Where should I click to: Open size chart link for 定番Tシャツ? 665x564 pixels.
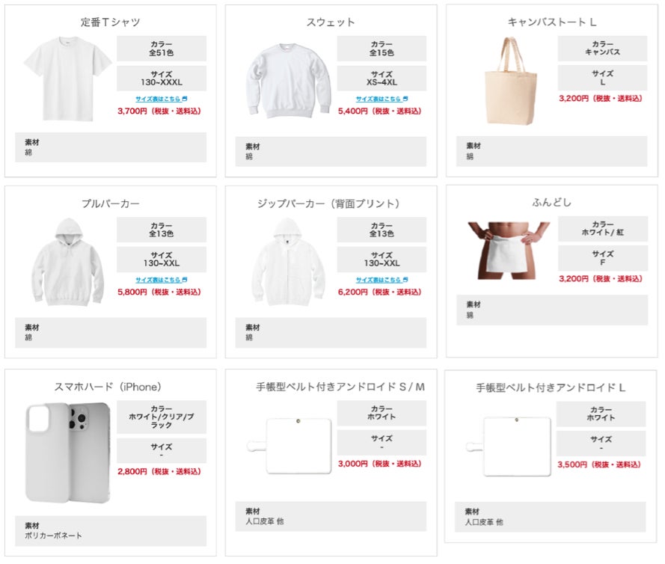click(x=158, y=99)
